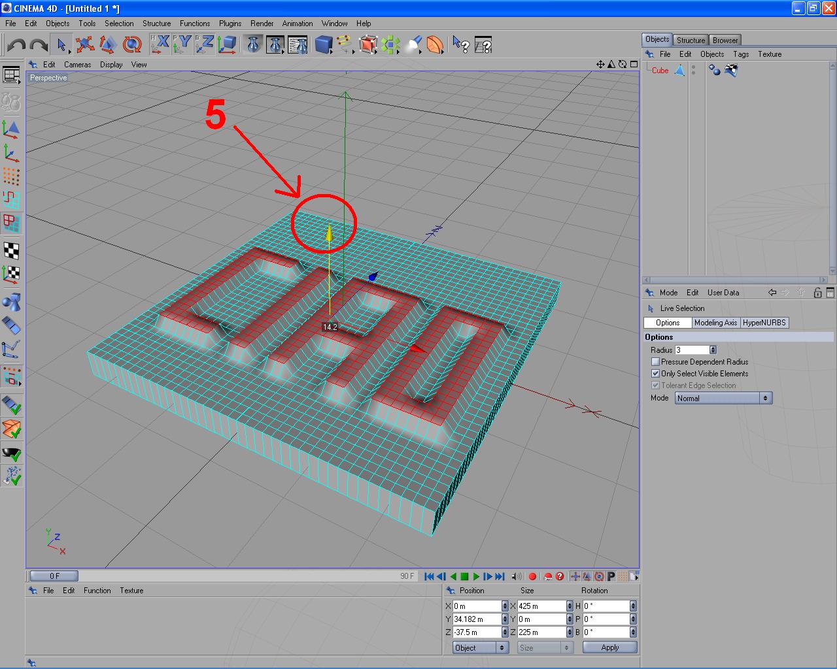This screenshot has height=669, width=837.
Task: Click the Undo arrow icon
Action: tap(16, 44)
